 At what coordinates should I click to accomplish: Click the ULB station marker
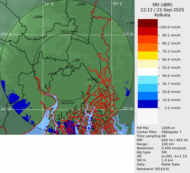(49, 74)
